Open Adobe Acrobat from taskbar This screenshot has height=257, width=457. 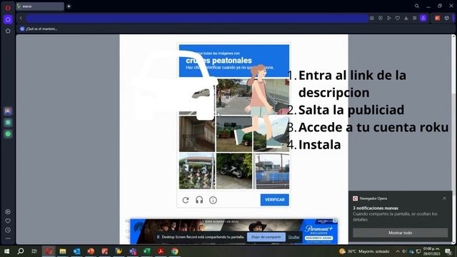161,251
